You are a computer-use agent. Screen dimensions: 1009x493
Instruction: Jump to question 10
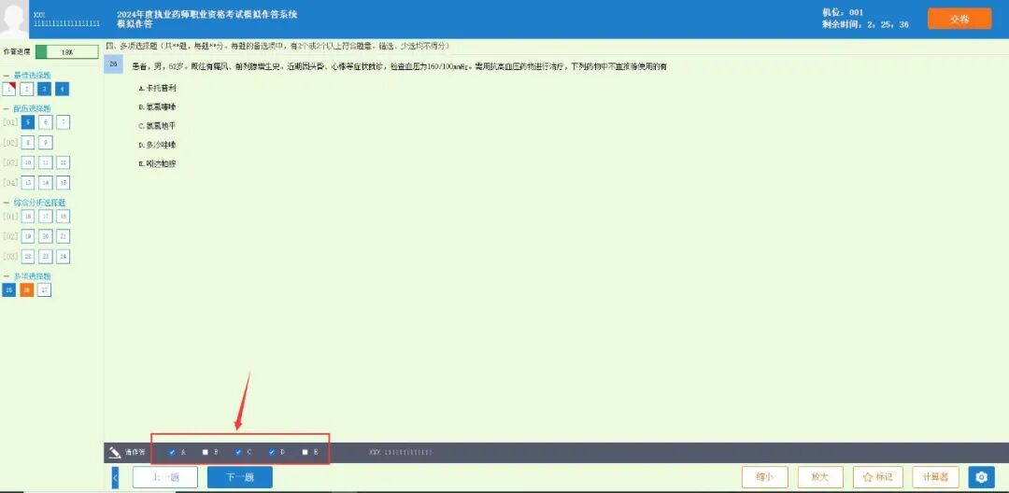coord(28,162)
